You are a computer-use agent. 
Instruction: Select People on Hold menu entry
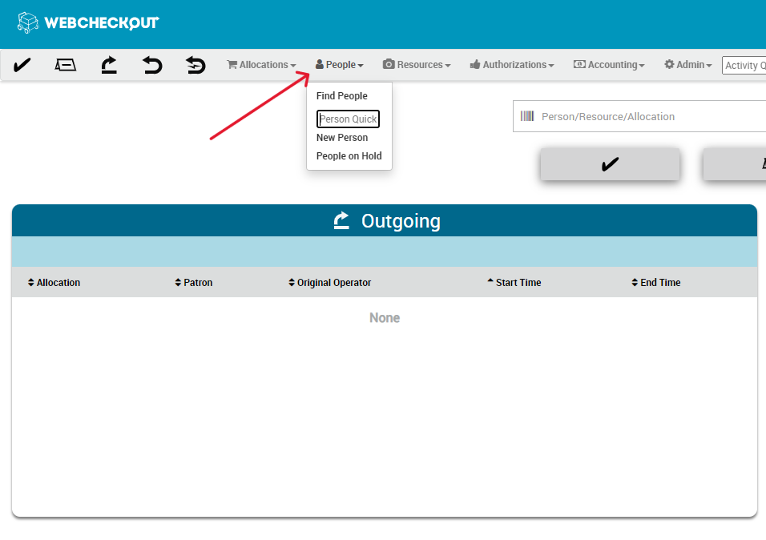pyautogui.click(x=349, y=156)
